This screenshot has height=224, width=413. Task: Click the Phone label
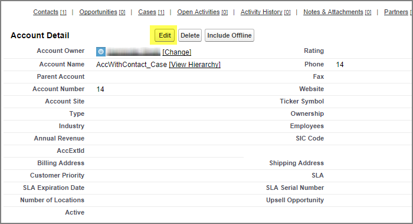click(314, 64)
